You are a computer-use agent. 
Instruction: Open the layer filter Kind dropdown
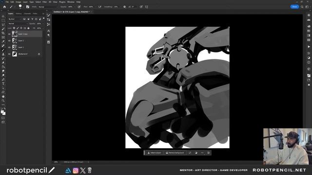click(x=15, y=19)
